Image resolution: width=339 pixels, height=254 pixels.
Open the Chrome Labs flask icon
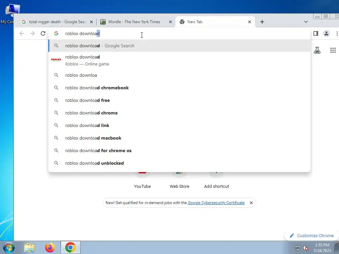[317, 50]
